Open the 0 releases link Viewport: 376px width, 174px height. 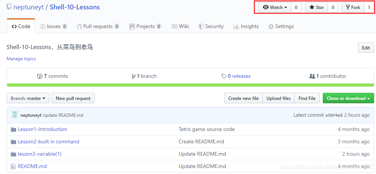pyautogui.click(x=236, y=76)
